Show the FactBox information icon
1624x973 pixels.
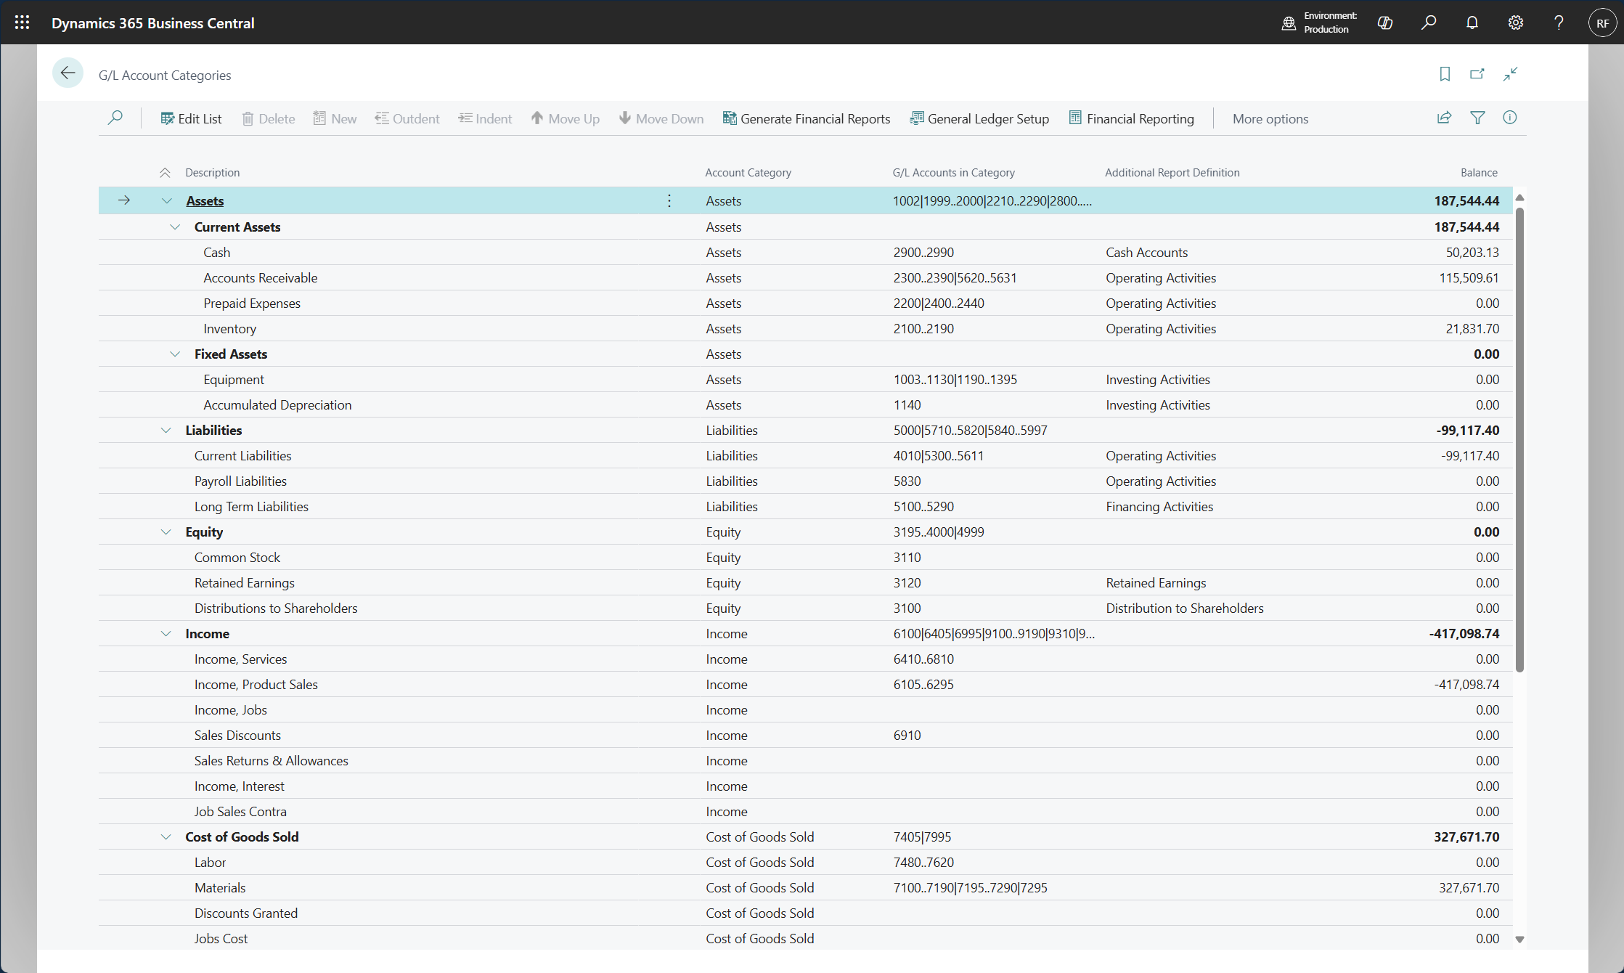[x=1510, y=118]
